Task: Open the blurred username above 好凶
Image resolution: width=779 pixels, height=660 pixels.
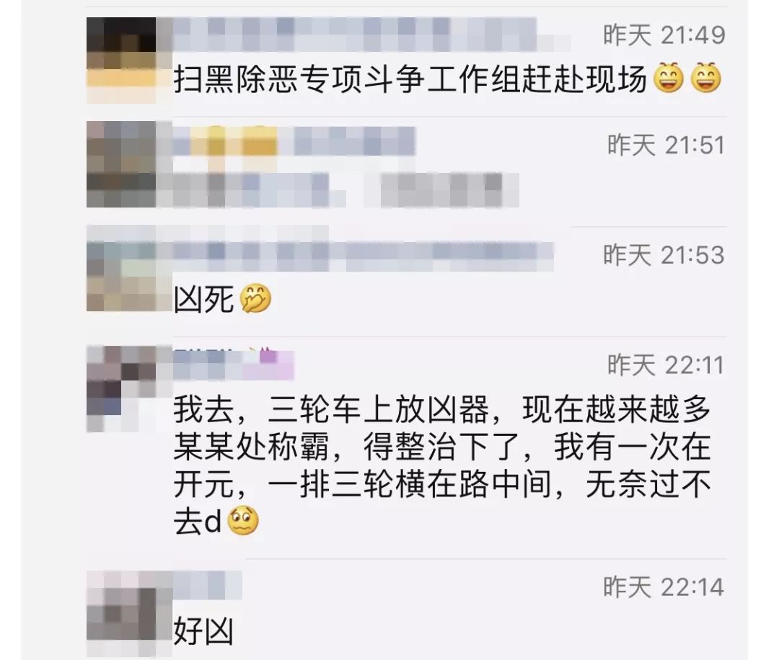Action: pos(208,585)
